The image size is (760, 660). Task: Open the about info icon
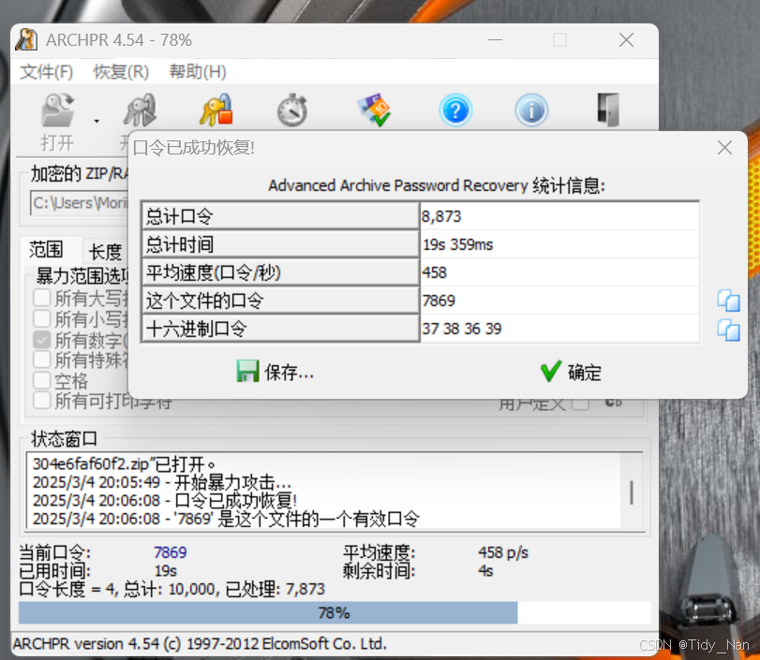[x=531, y=110]
